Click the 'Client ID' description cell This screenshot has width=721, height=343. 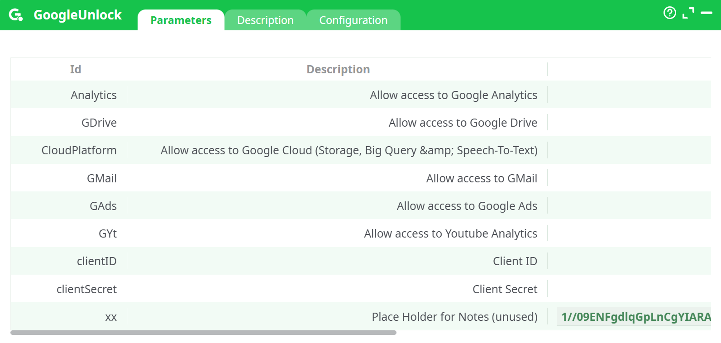tap(515, 261)
